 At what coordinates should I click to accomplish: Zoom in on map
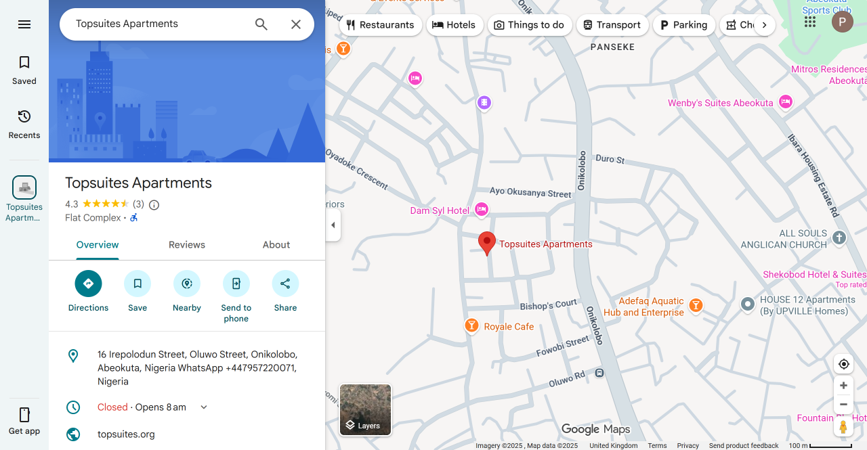coord(843,386)
